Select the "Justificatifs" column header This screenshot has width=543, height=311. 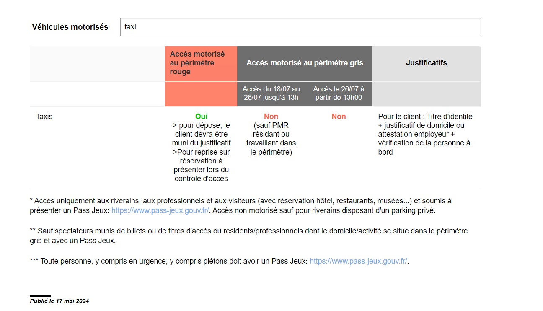pos(426,63)
